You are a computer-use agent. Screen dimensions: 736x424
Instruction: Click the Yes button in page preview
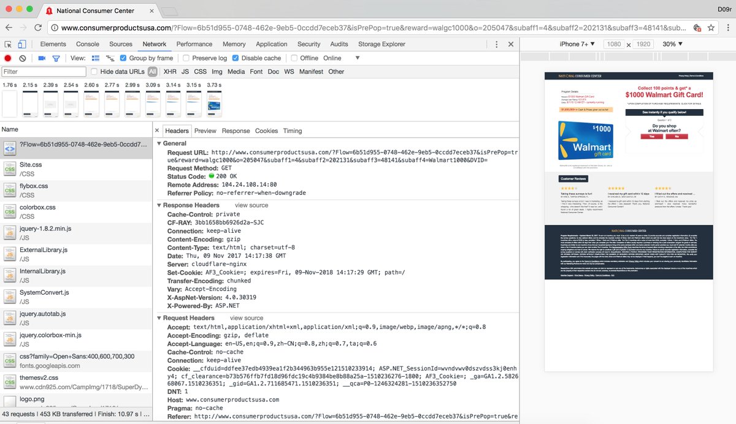651,137
